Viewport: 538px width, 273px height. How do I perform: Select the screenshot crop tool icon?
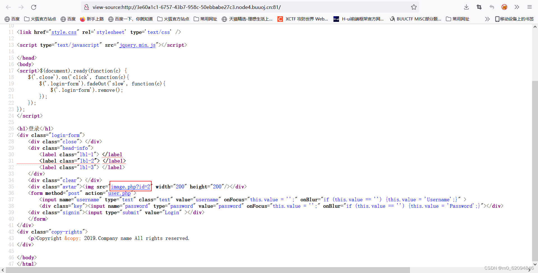[479, 7]
